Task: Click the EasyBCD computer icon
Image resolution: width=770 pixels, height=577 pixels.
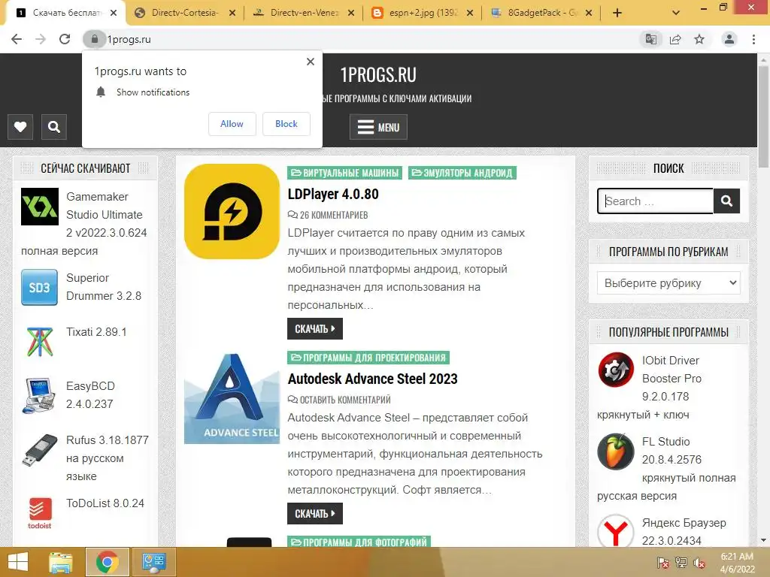Action: pyautogui.click(x=39, y=395)
